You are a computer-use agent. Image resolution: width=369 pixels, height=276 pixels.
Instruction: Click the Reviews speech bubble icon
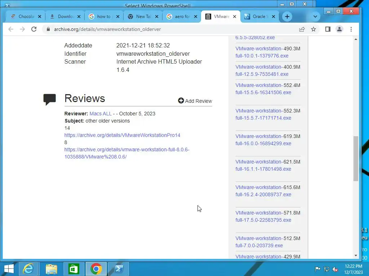pos(50,99)
